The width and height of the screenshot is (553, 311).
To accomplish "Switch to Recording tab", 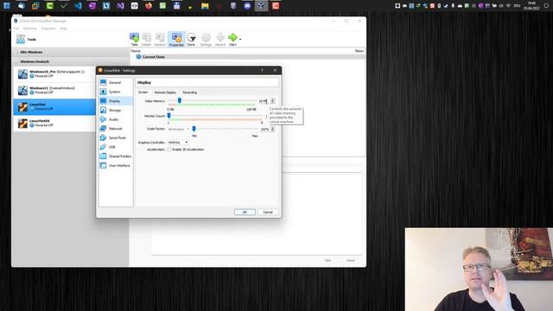I will [190, 92].
